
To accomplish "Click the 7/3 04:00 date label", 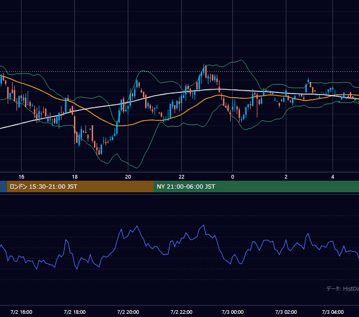I will click(x=333, y=312).
